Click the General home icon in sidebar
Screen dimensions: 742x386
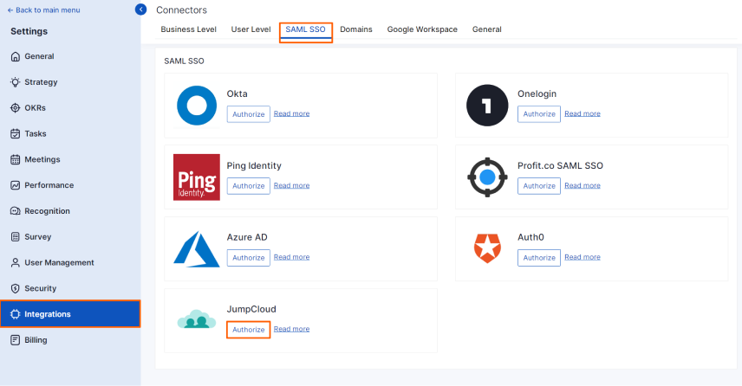tap(15, 57)
